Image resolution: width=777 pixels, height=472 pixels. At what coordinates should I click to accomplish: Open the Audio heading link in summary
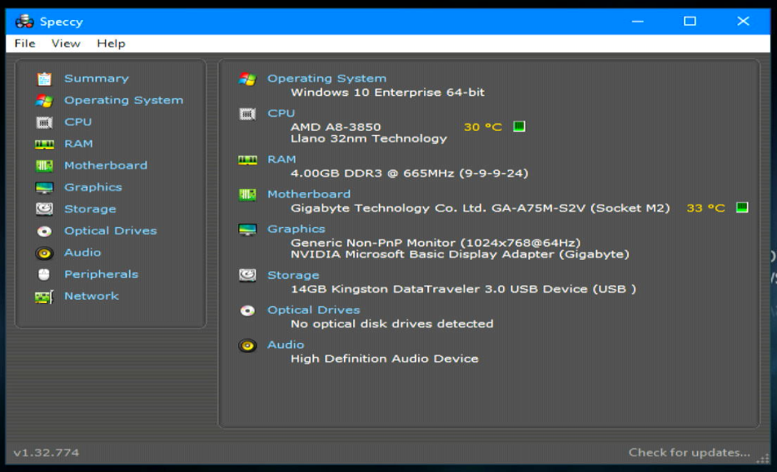pyautogui.click(x=286, y=345)
